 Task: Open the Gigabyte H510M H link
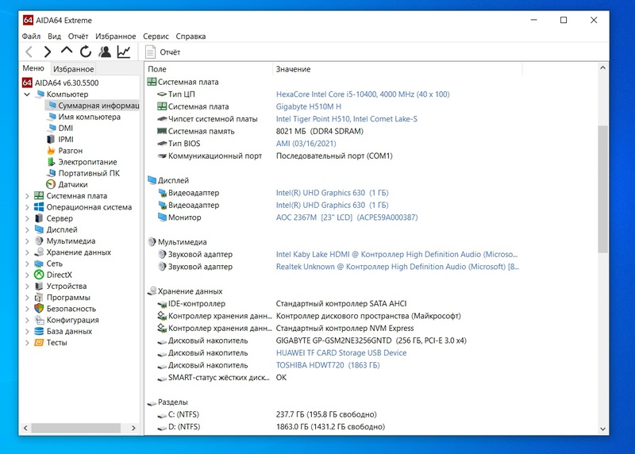tap(309, 106)
